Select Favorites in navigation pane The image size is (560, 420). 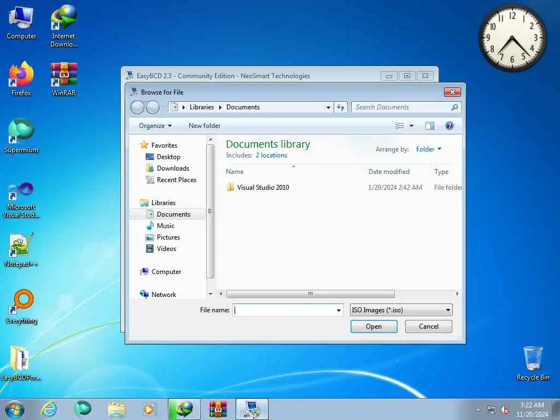164,145
